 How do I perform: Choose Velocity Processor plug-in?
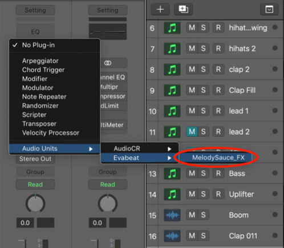pyautogui.click(x=55, y=133)
